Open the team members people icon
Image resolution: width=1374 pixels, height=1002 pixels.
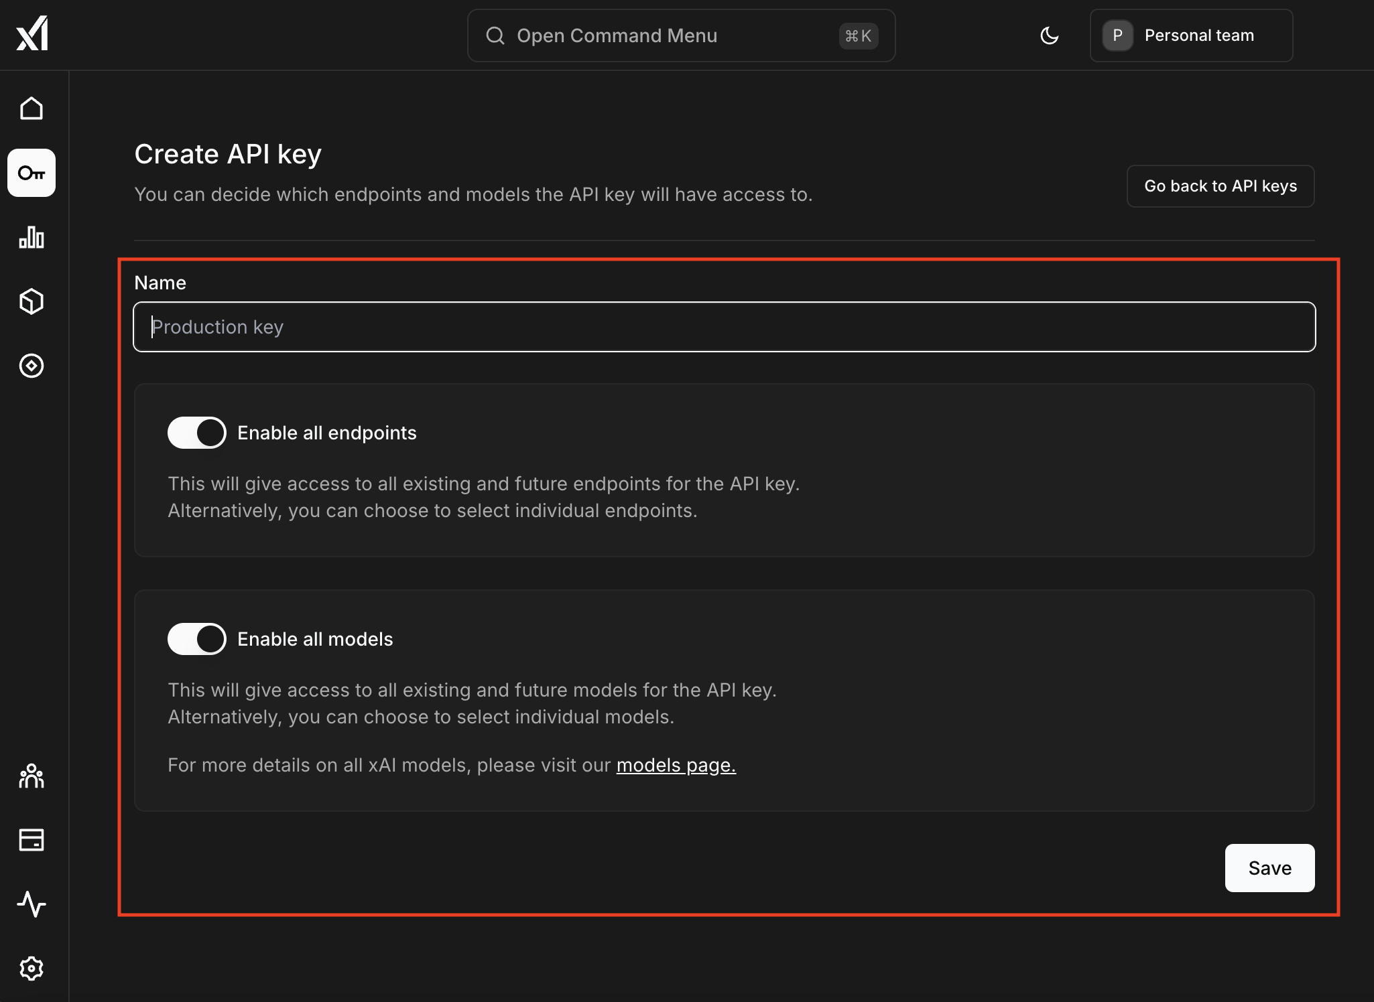click(x=32, y=776)
